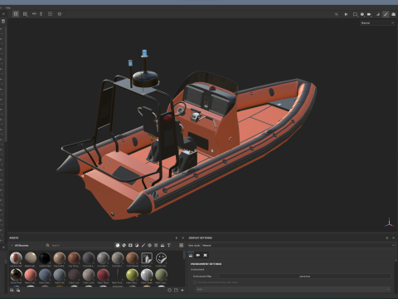Filter assets by brushes icon
The image size is (398, 299).
143,245
